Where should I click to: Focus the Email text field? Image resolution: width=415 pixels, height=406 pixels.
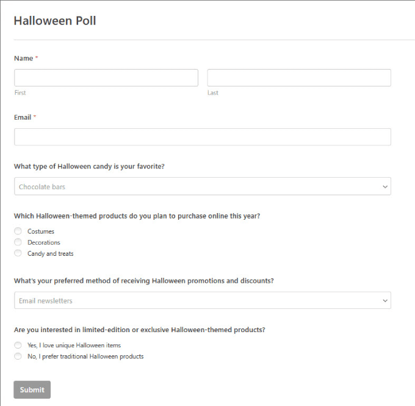coord(202,137)
